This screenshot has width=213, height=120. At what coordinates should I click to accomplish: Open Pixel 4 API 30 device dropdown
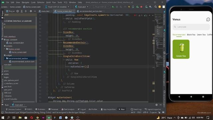tap(57, 7)
